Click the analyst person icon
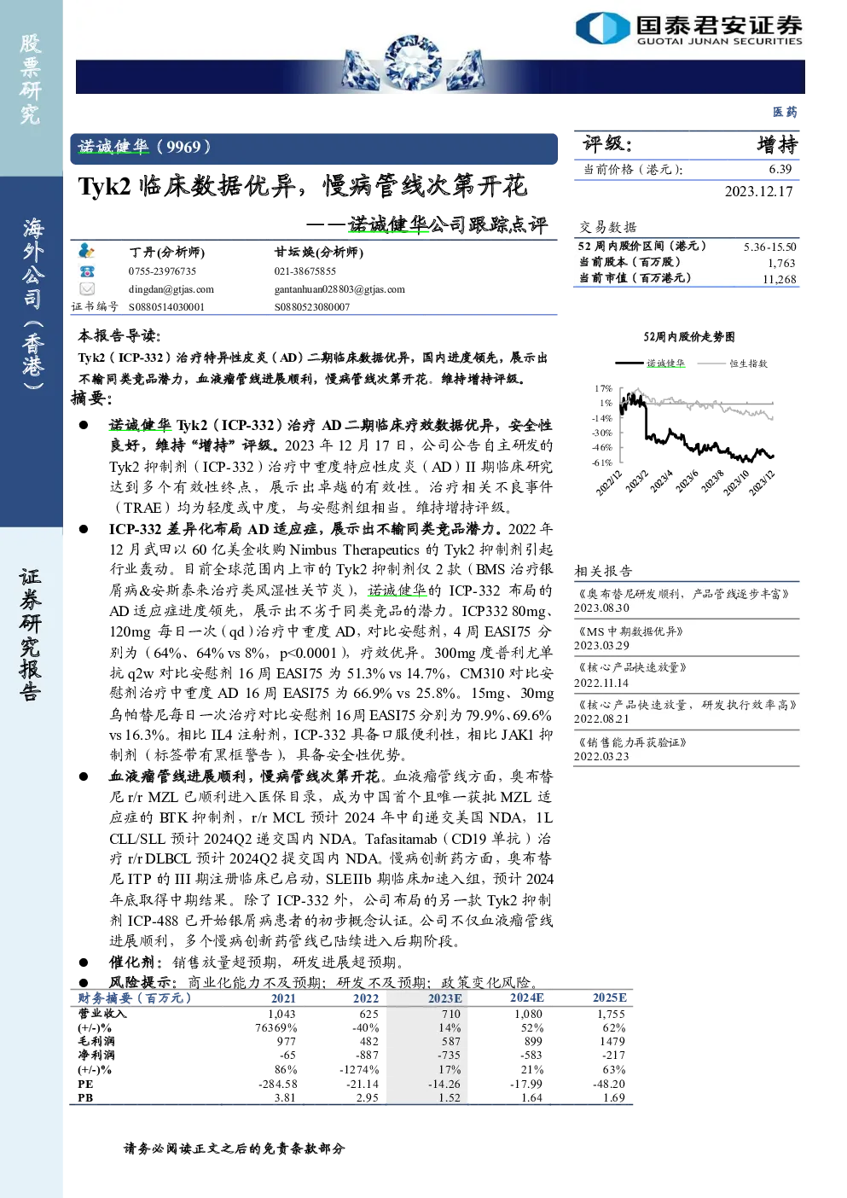Viewport: 847px width, 1198px height. (x=86, y=251)
